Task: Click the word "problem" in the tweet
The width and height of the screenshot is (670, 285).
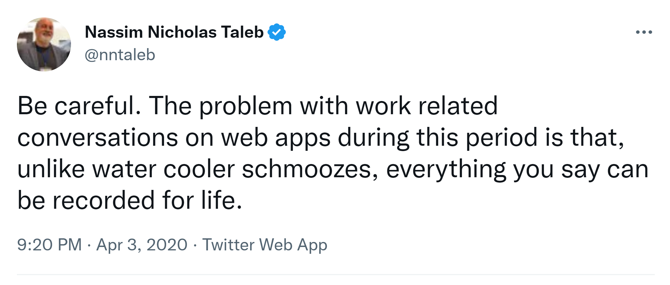Action: 246,106
